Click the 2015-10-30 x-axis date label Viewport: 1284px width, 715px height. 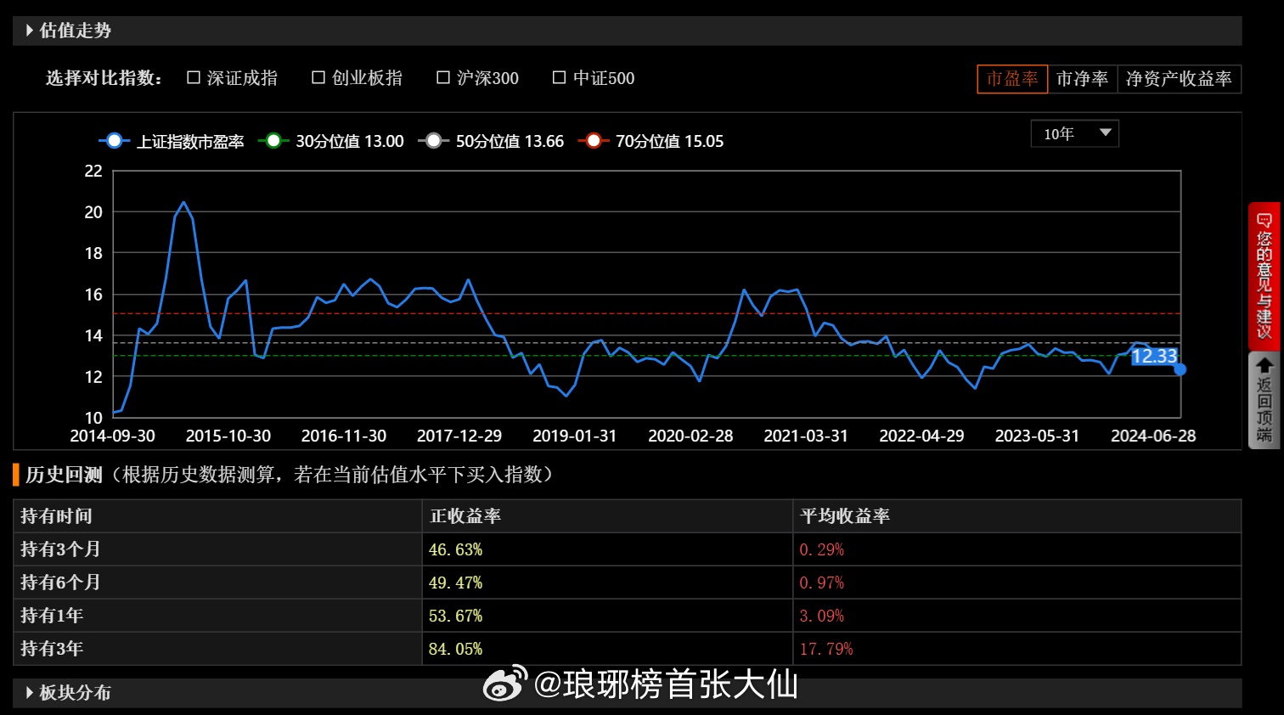click(x=228, y=436)
